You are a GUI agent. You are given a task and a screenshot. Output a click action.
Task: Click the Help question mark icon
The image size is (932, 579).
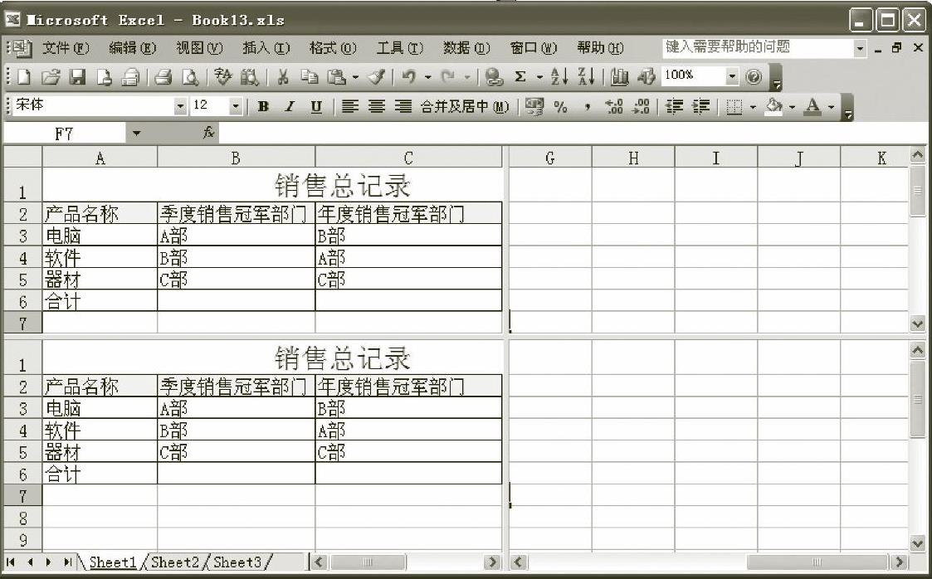point(754,76)
